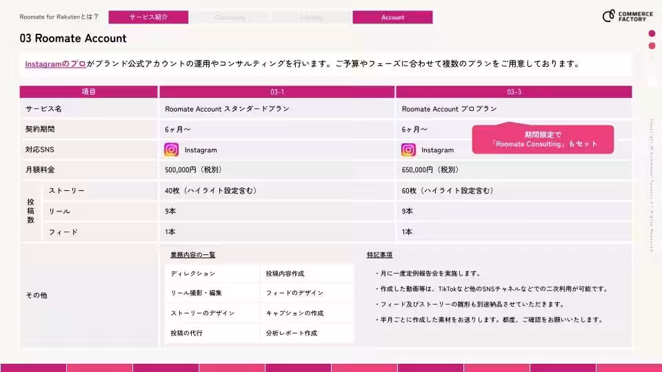Click the 業務内容の一覧 underlined heading

pyautogui.click(x=193, y=255)
